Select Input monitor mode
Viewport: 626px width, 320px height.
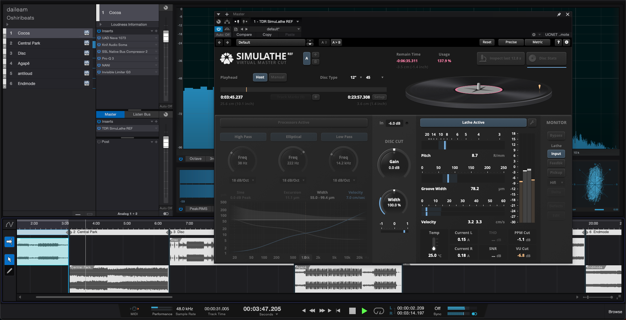pyautogui.click(x=556, y=154)
